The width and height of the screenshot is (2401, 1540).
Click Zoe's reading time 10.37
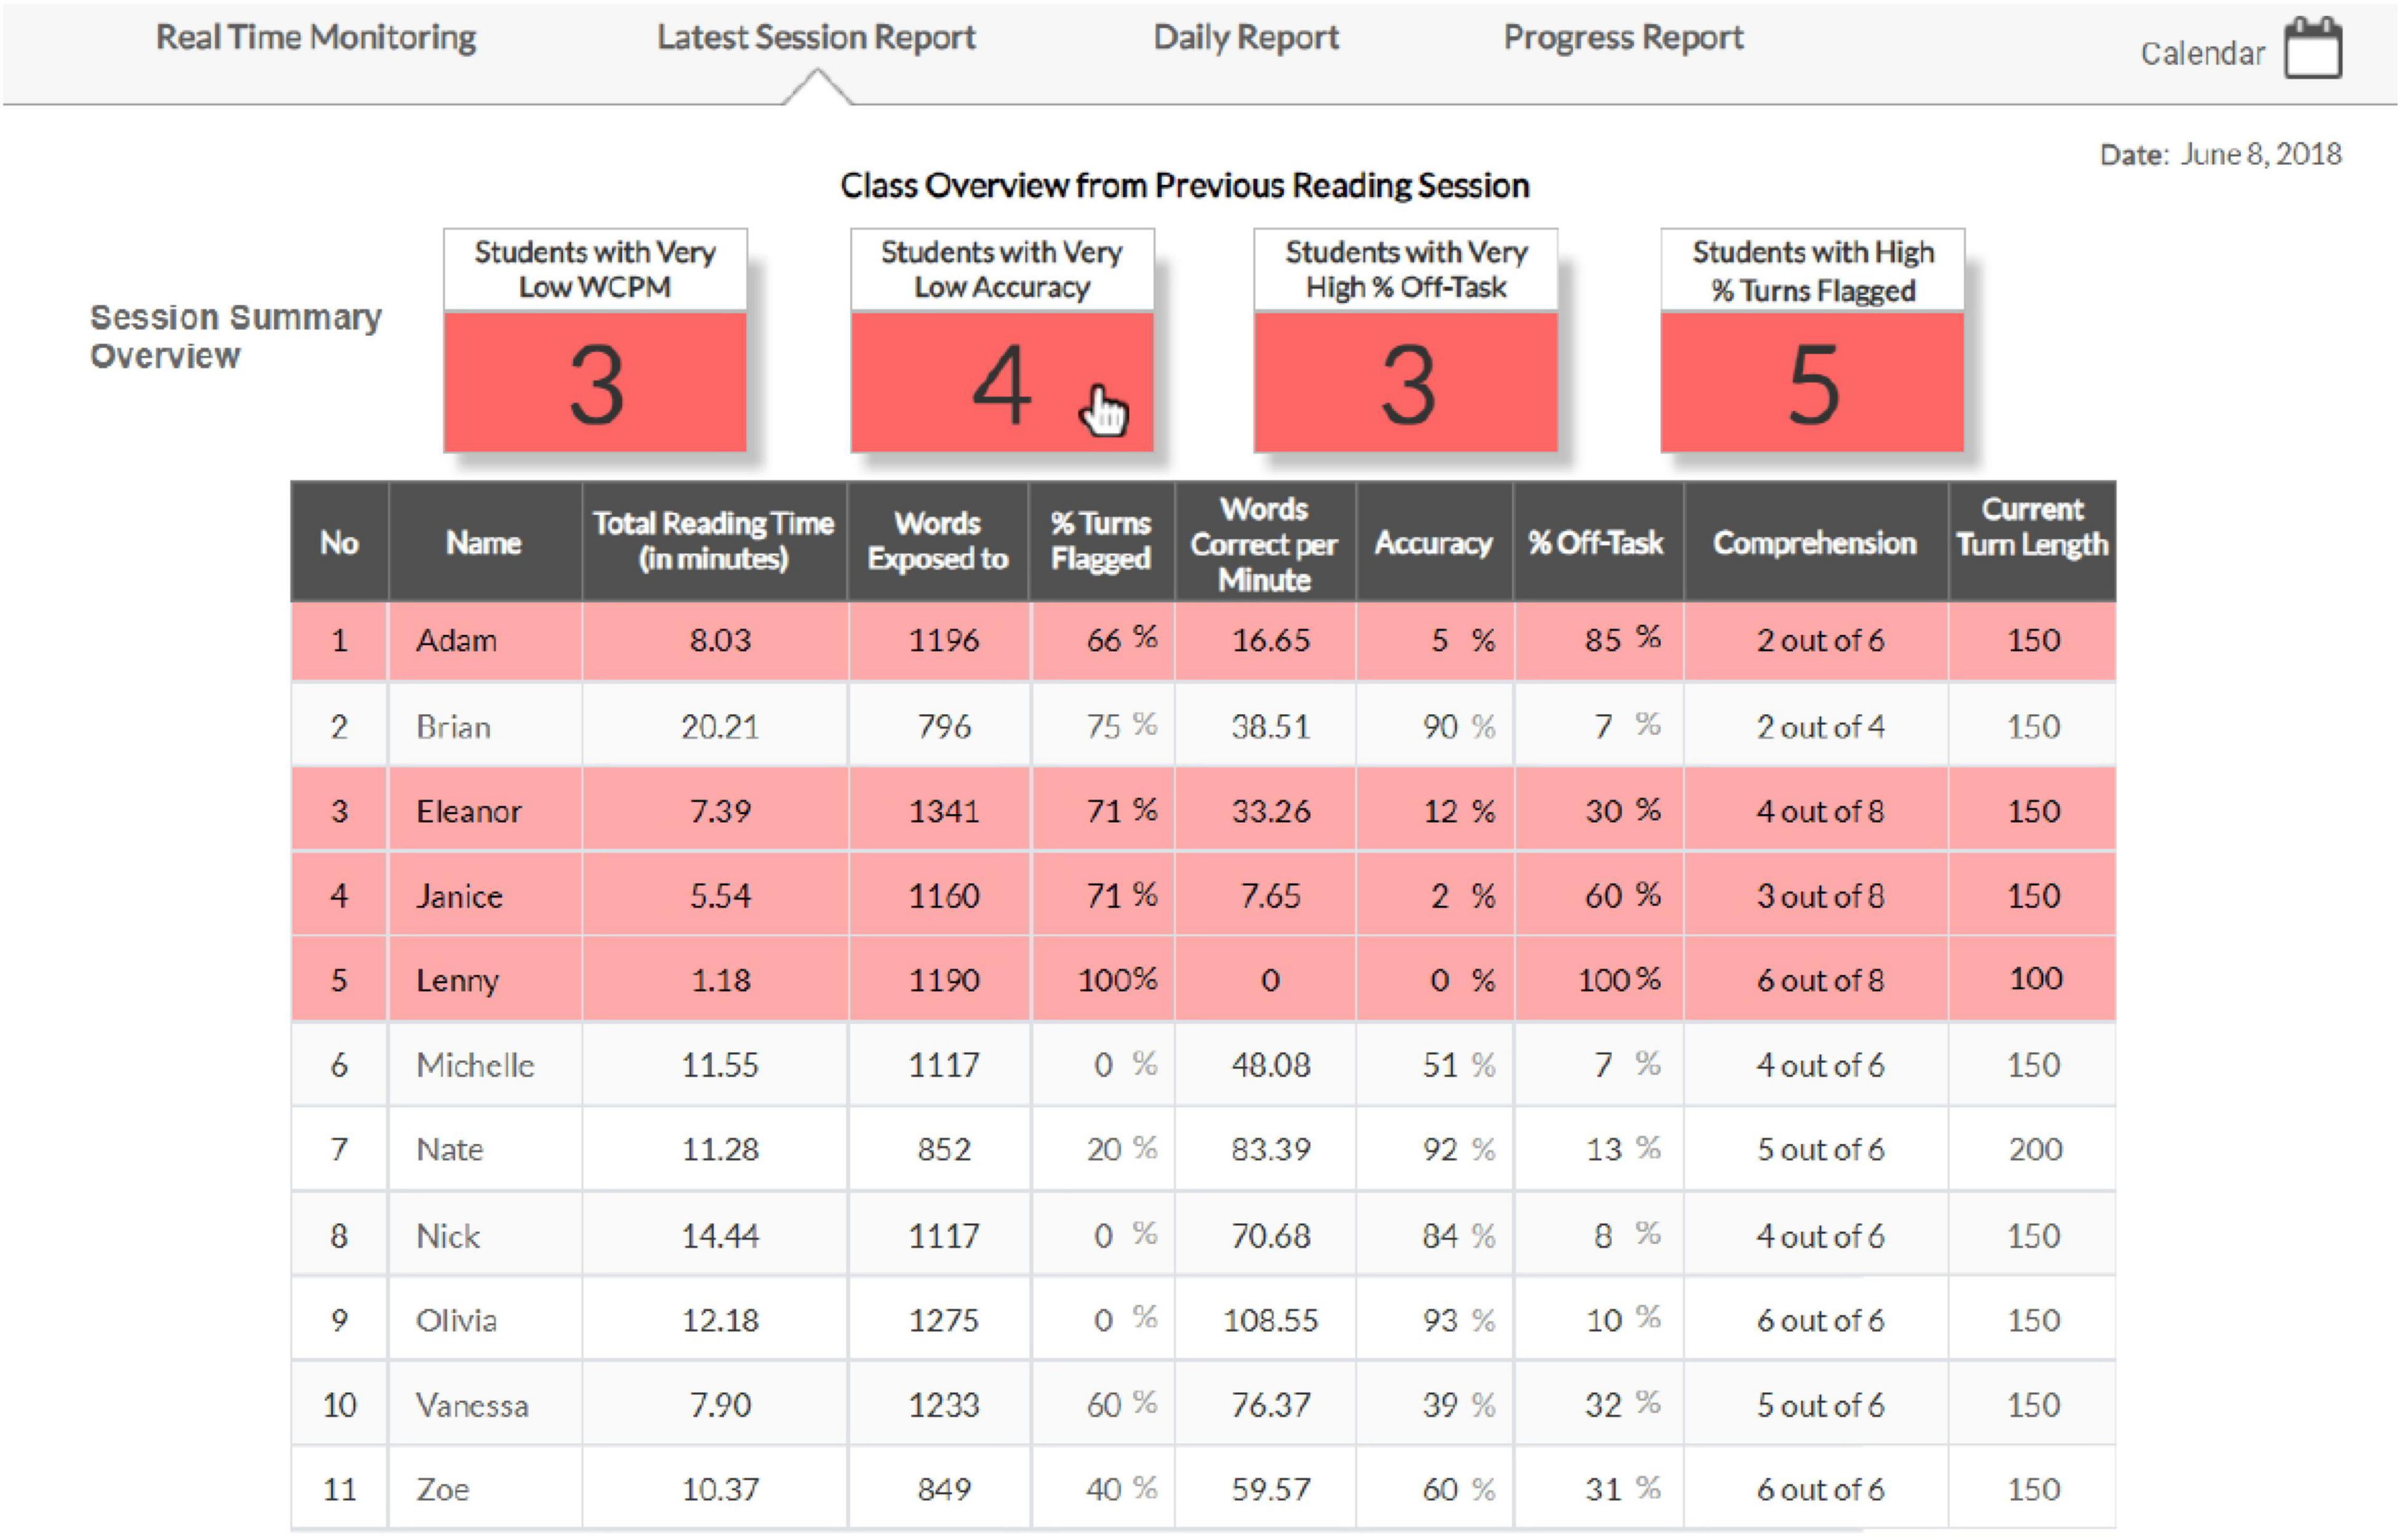(x=720, y=1489)
